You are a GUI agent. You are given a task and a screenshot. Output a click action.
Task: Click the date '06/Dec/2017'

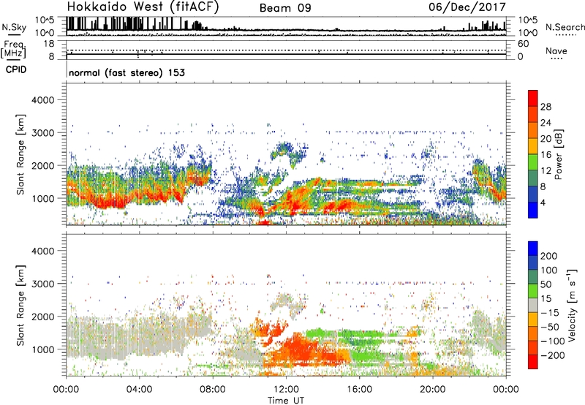(x=467, y=7)
